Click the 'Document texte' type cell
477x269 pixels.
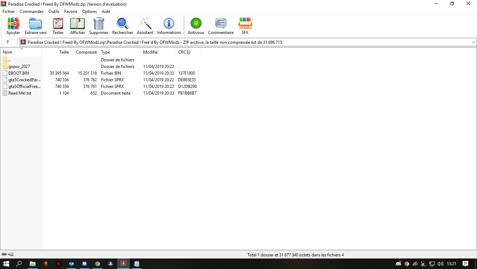116,93
